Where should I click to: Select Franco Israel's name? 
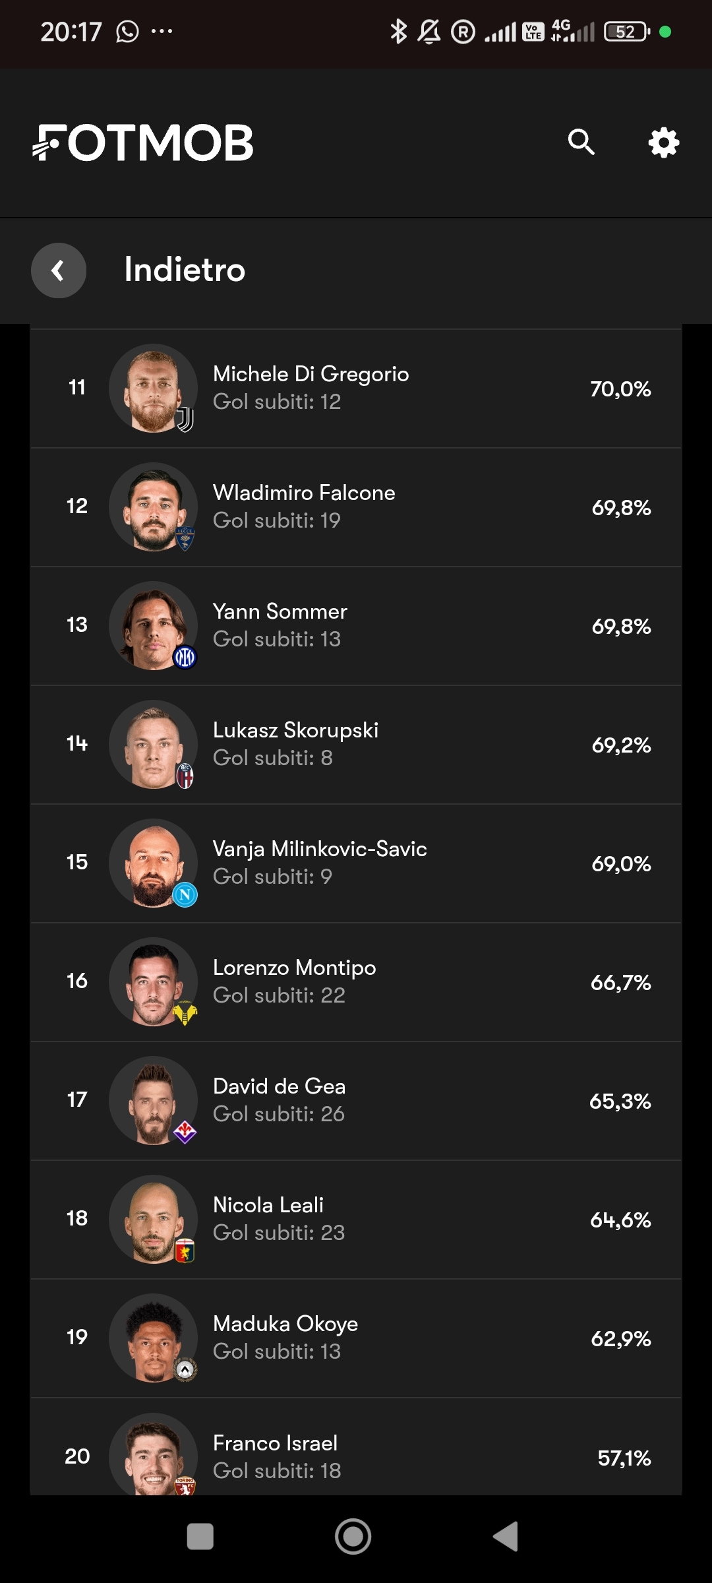[x=275, y=1443]
